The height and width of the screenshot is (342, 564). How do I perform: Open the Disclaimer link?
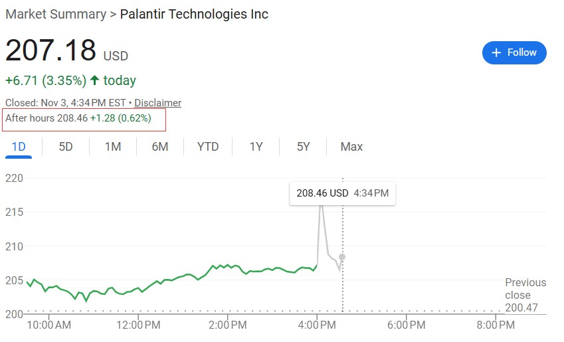point(157,103)
